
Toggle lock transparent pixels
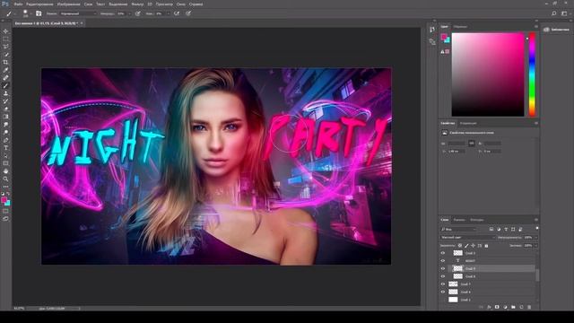[460, 245]
